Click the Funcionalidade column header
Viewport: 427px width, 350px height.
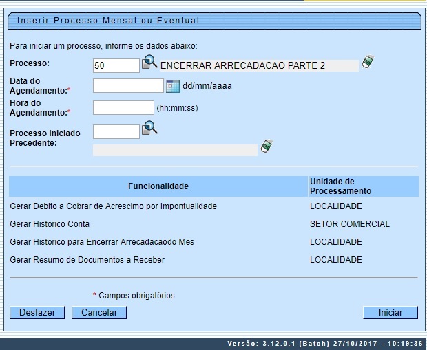(158, 186)
